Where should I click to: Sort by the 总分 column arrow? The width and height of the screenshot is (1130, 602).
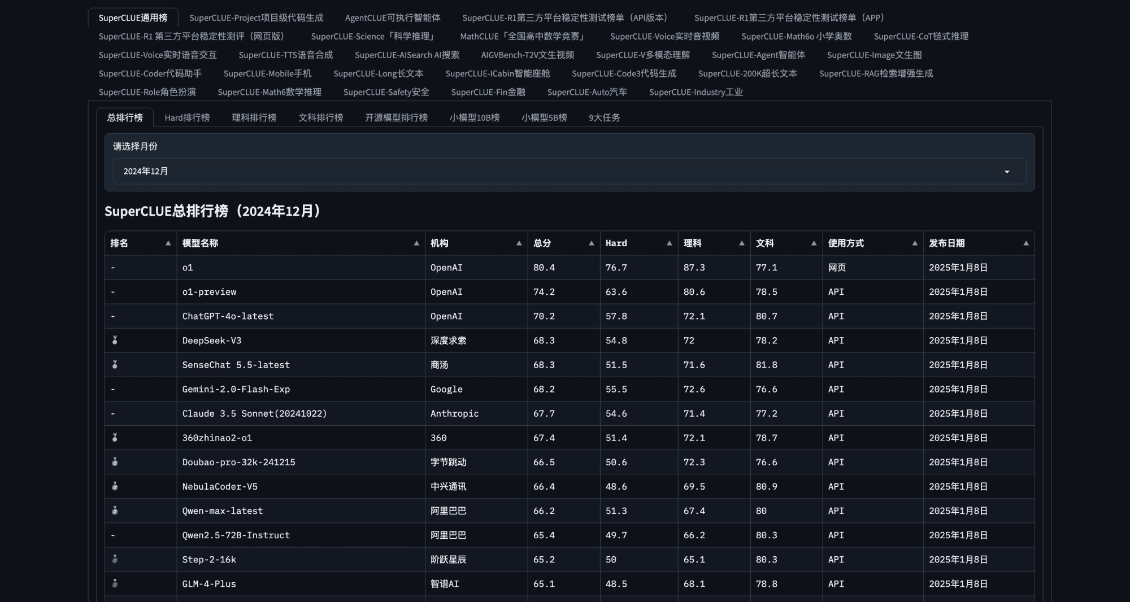pos(591,243)
